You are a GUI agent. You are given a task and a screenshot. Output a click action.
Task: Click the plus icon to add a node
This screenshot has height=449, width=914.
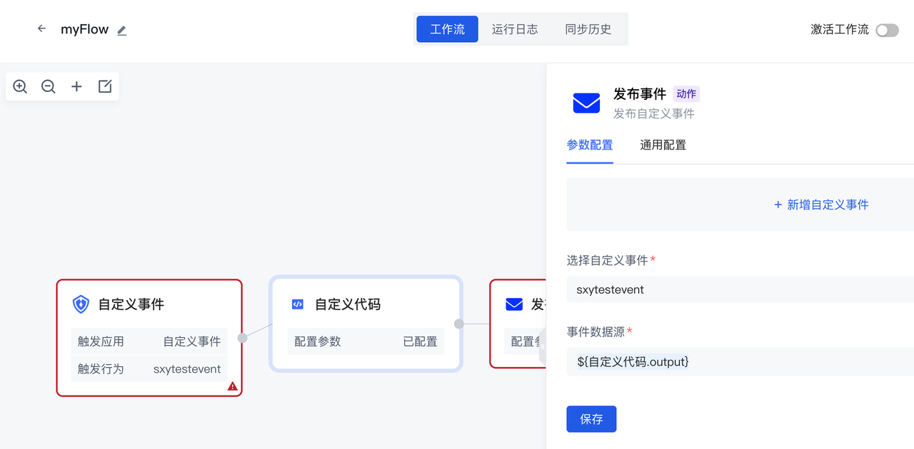76,86
